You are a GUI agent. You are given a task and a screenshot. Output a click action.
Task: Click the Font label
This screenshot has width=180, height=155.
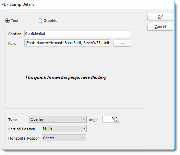pos(12,43)
